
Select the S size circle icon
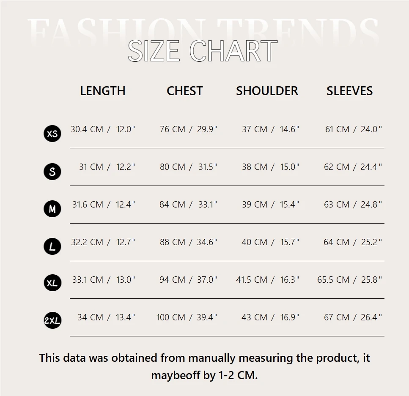(52, 171)
